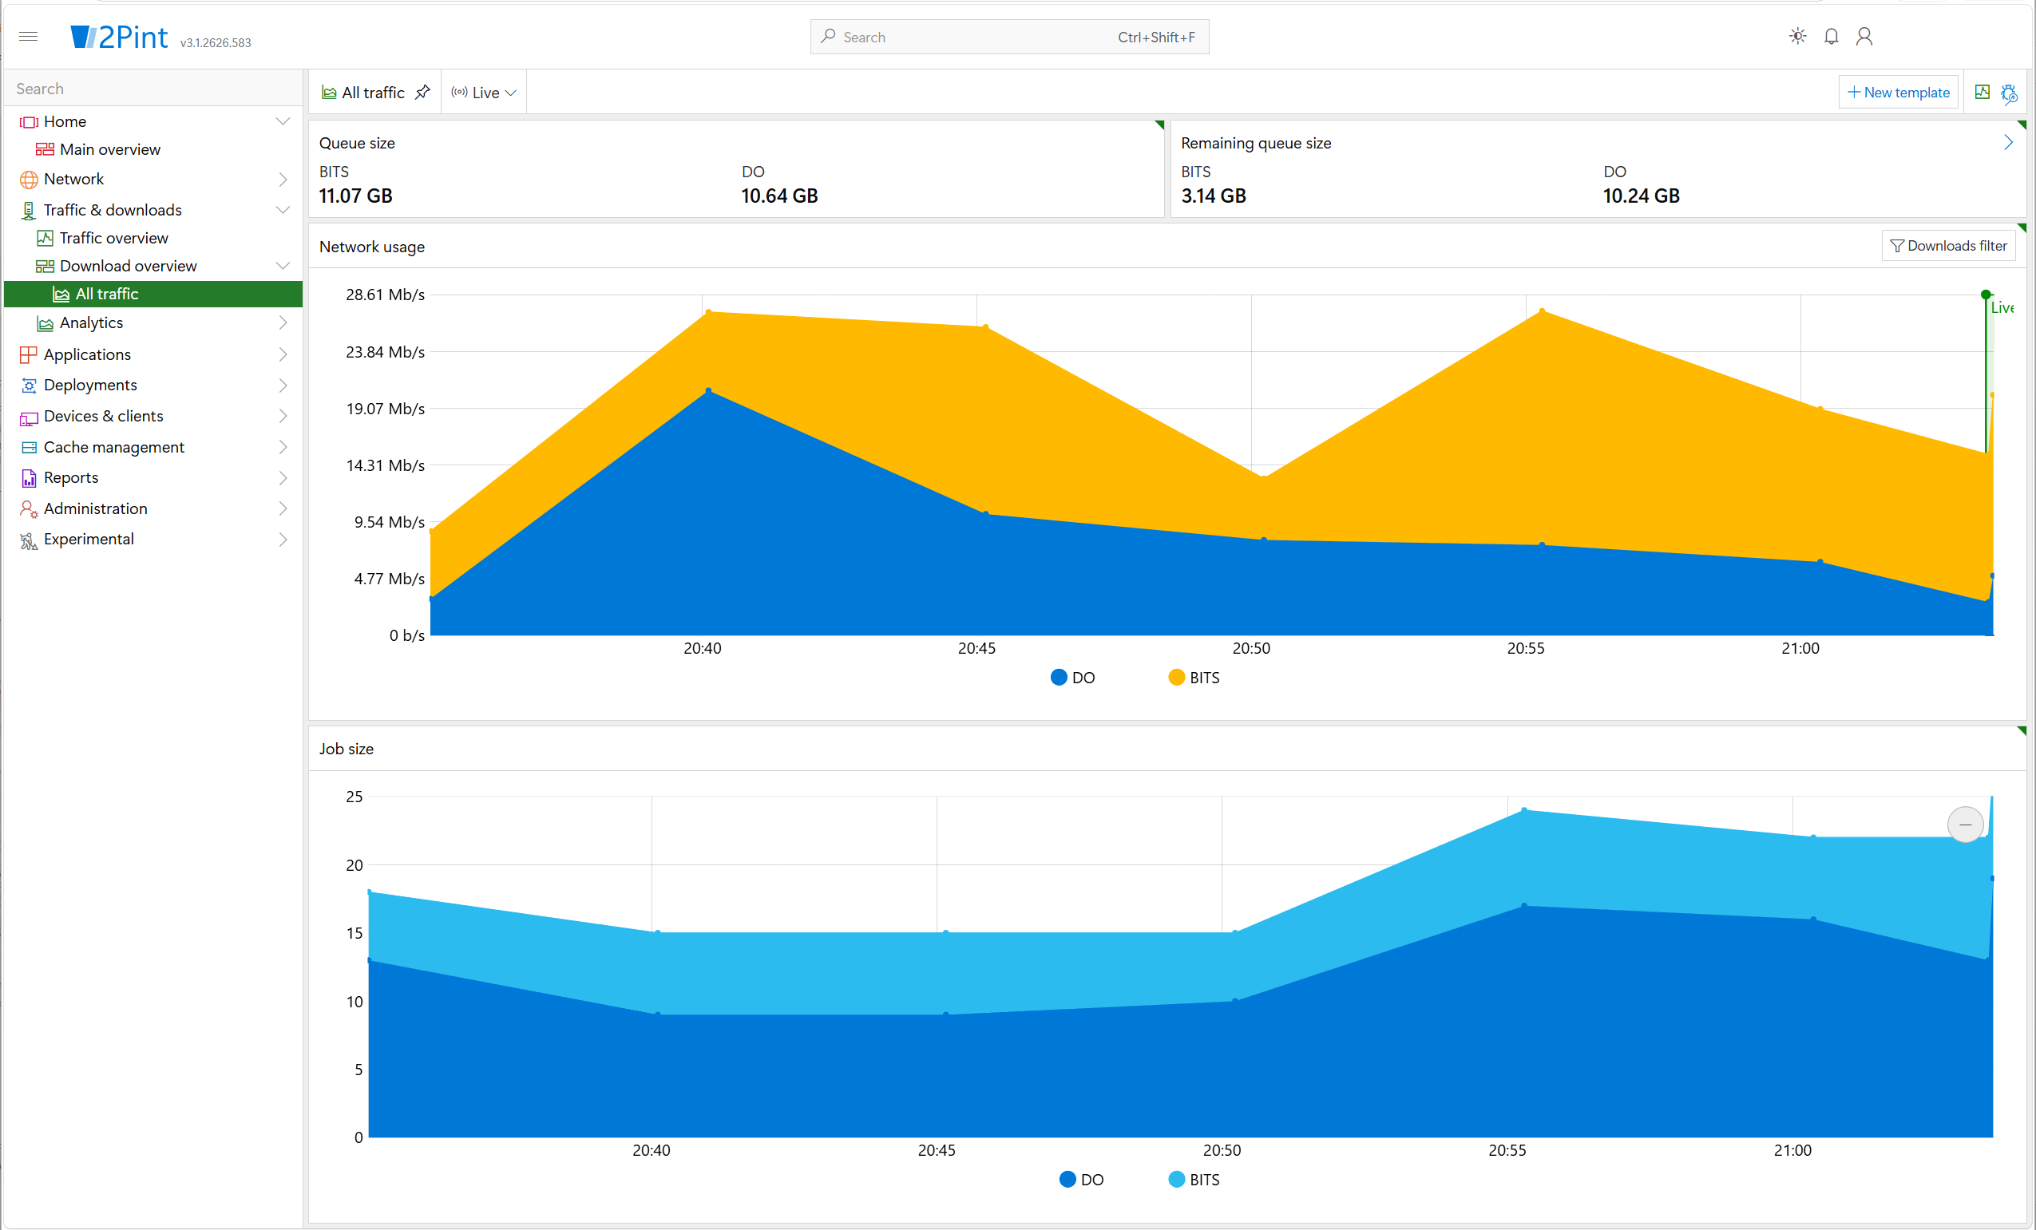Select All traffic in sidebar
Viewport: 2036px width, 1230px height.
[153, 294]
